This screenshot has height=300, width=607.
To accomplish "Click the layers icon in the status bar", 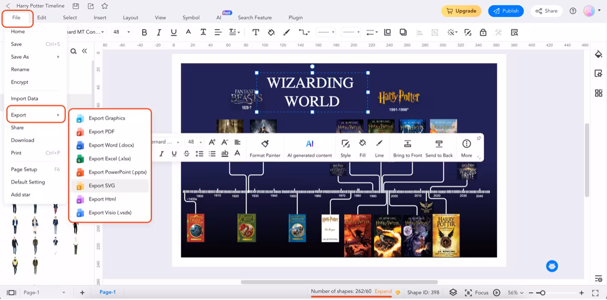I will pos(453,292).
